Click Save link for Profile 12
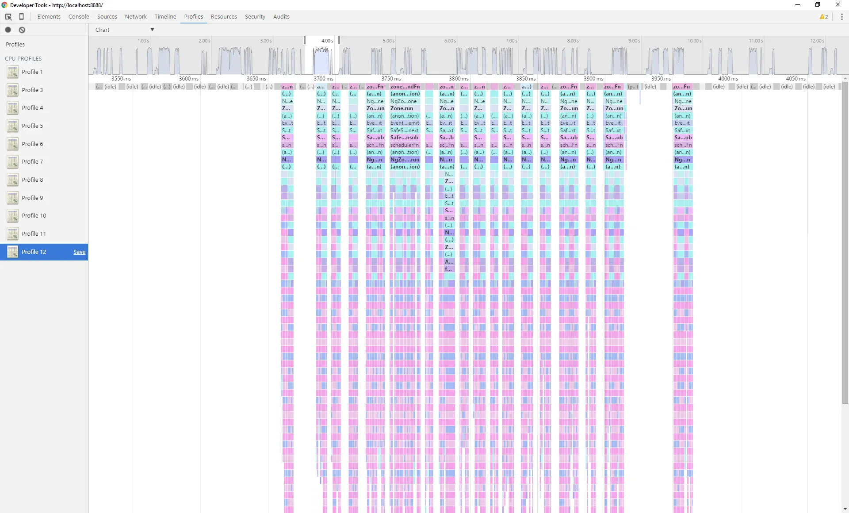This screenshot has height=513, width=849. pyautogui.click(x=79, y=252)
